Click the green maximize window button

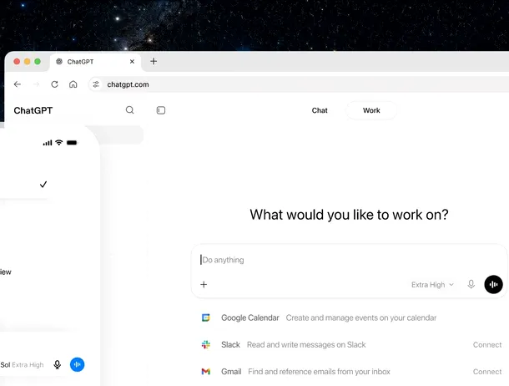click(x=38, y=62)
